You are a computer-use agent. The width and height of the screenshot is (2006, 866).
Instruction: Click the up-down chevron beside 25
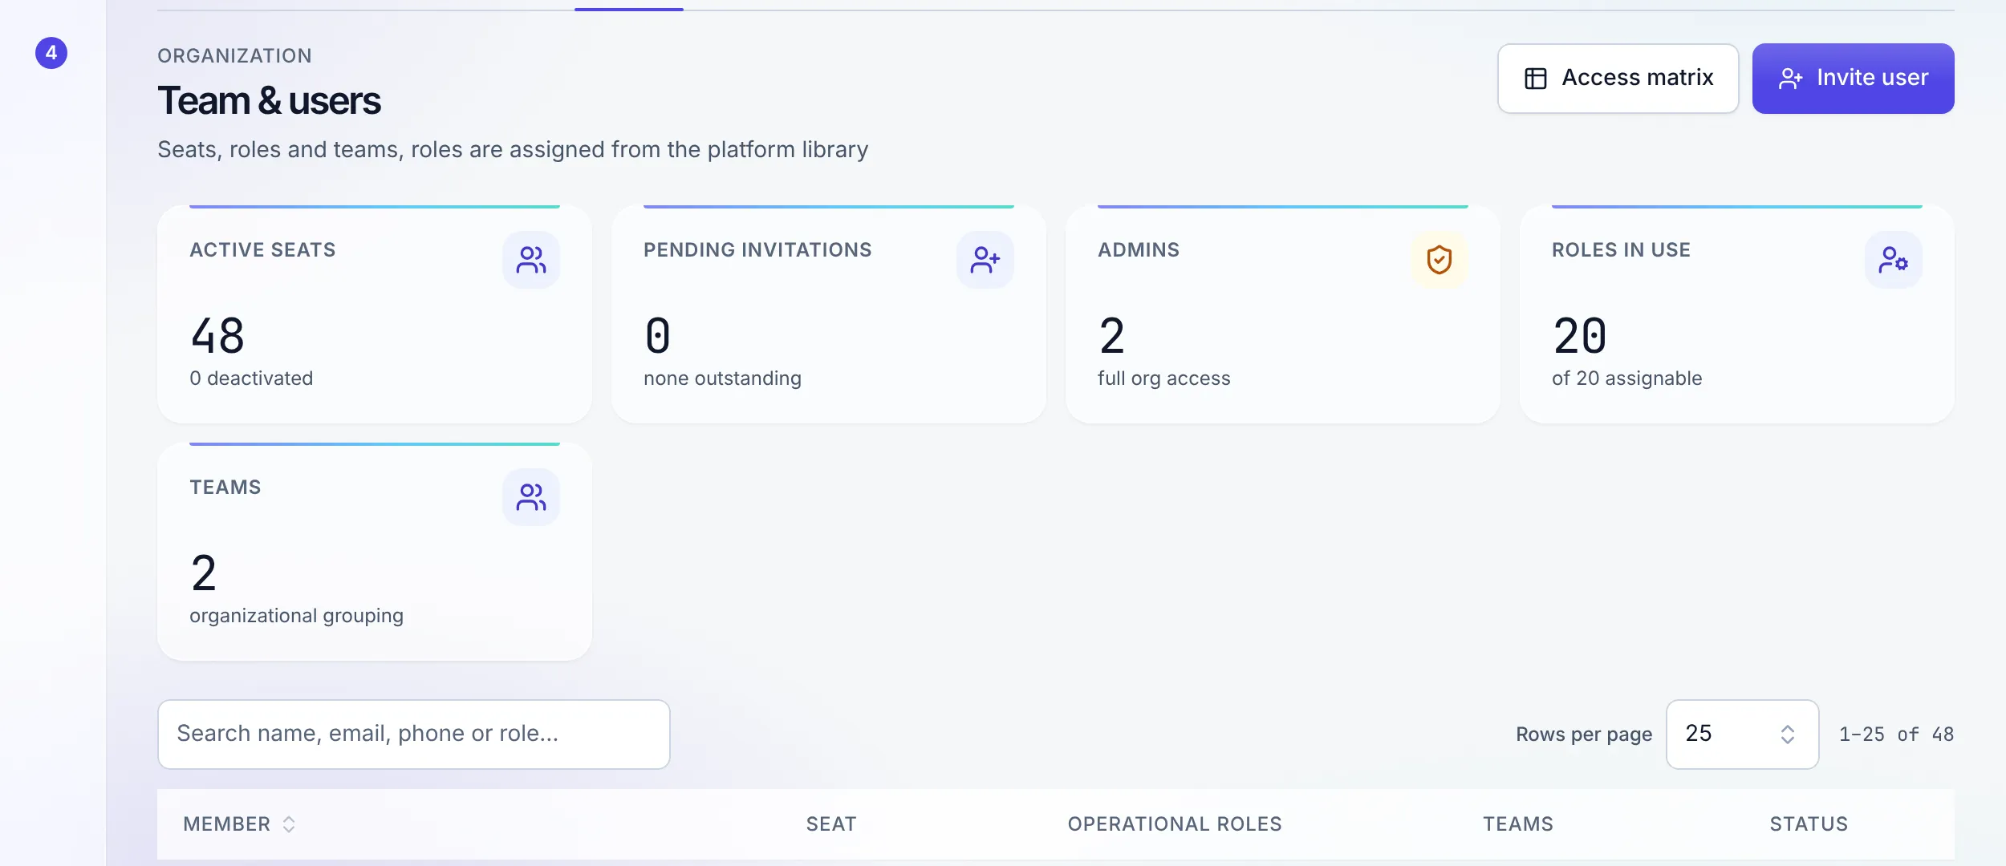click(1788, 734)
